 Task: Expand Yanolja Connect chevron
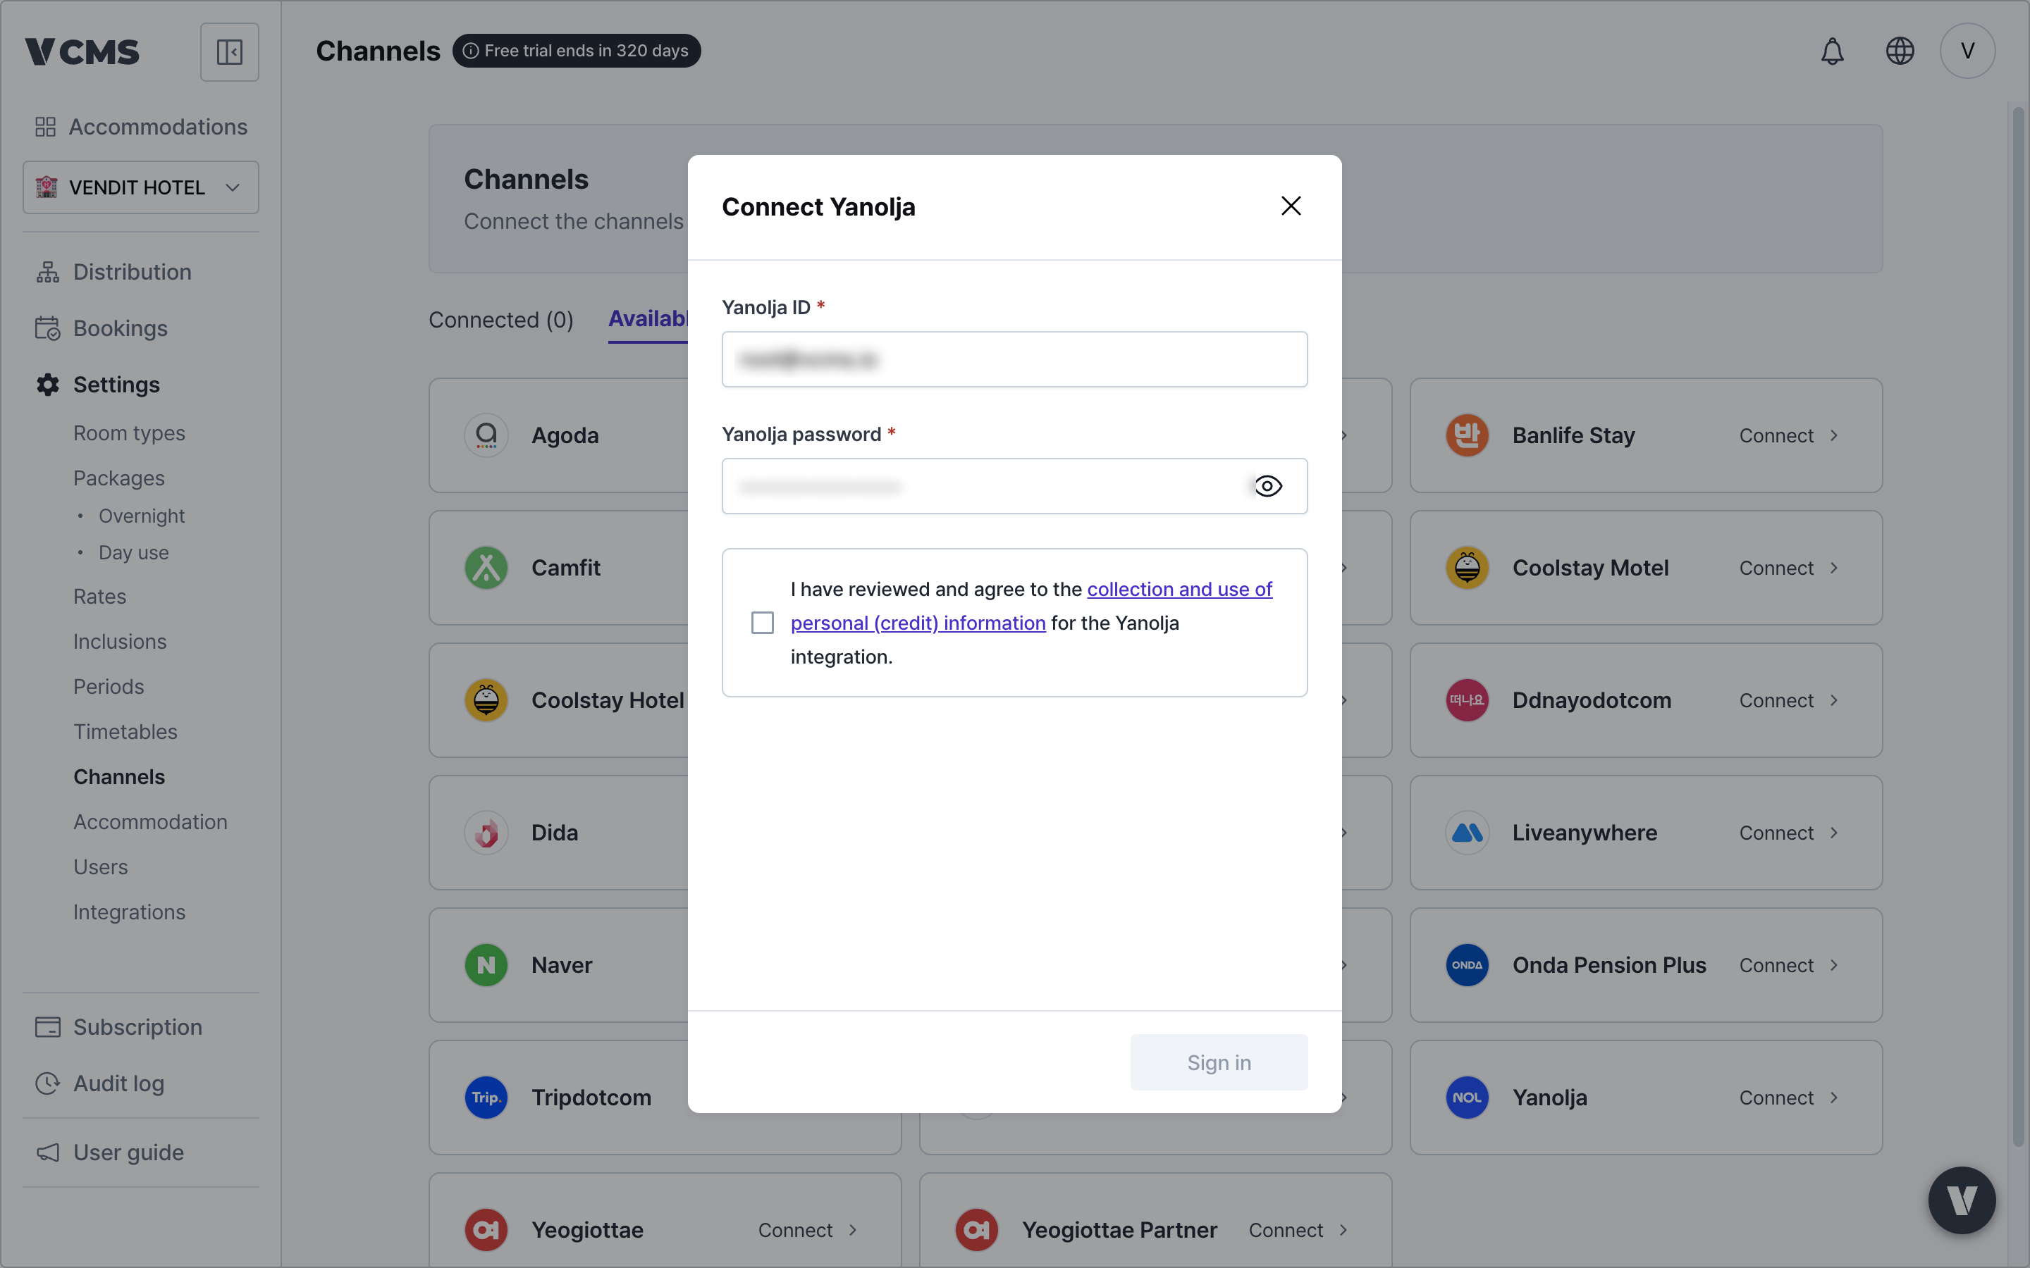pos(1834,1098)
